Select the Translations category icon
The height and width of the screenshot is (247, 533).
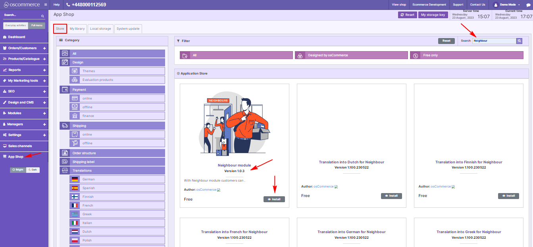click(65, 170)
